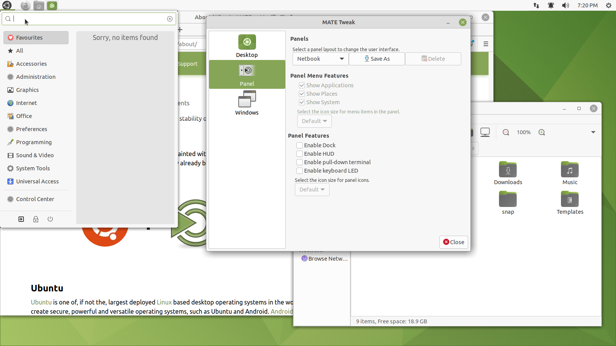The height and width of the screenshot is (346, 616).
Task: Select All category in menu
Action: tap(36, 51)
